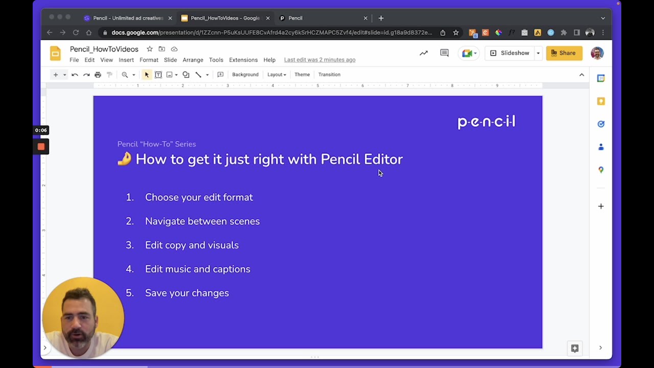Screen dimensions: 654x368
Task: Open Google Tasks in the side panel
Action: point(601,124)
